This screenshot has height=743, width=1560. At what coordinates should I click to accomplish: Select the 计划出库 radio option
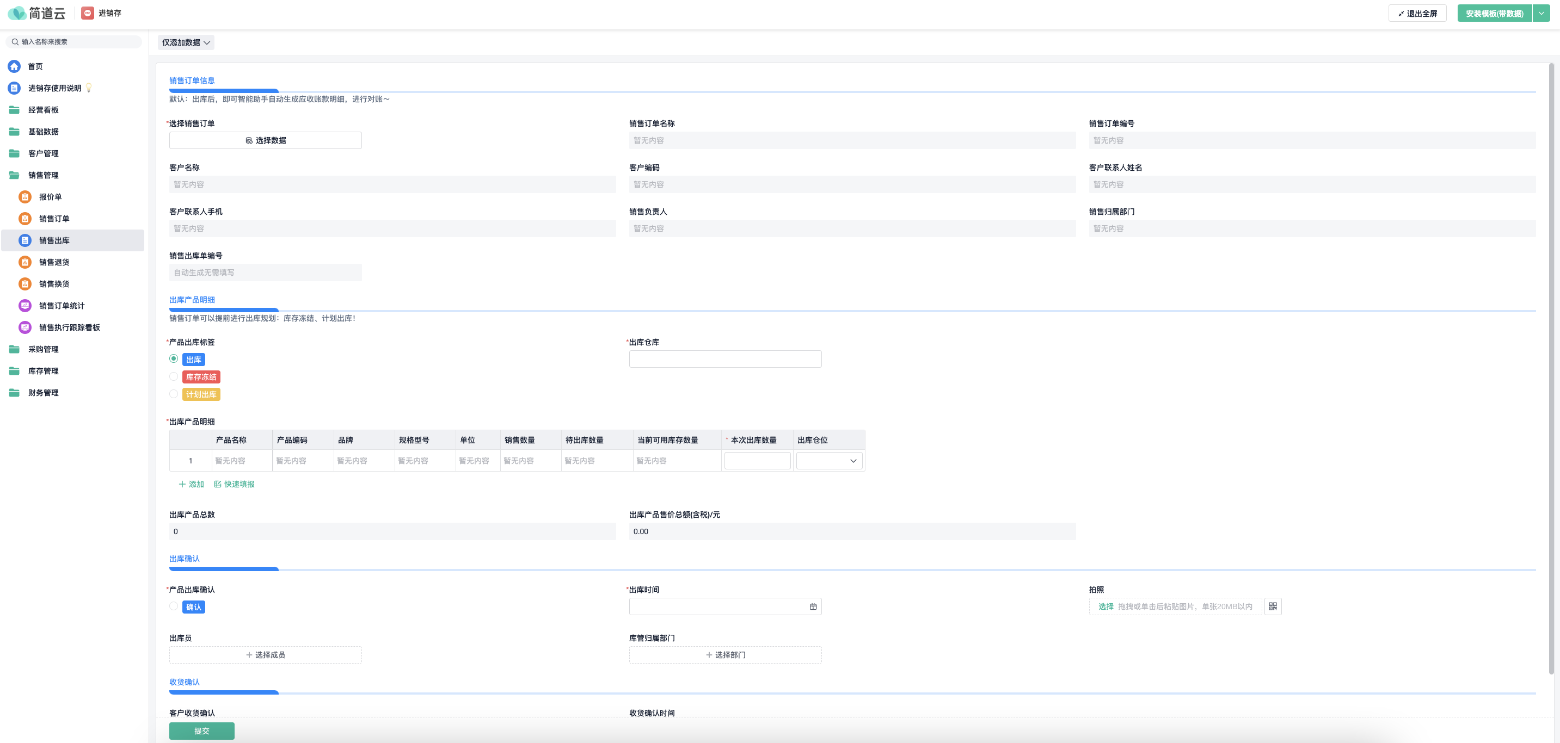(x=174, y=394)
